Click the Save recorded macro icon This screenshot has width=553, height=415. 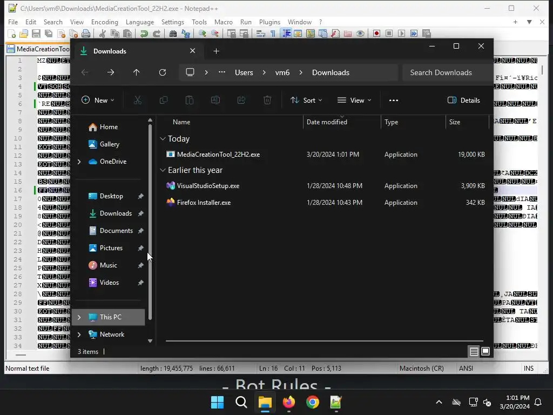(x=427, y=34)
